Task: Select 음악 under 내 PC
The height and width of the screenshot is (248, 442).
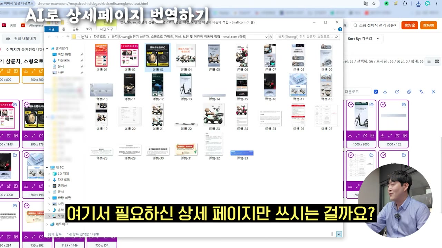Action: [58, 210]
